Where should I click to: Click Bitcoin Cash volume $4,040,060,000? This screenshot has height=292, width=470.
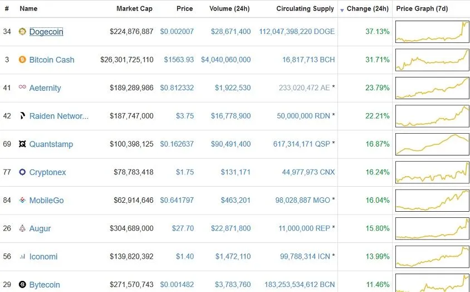point(226,60)
